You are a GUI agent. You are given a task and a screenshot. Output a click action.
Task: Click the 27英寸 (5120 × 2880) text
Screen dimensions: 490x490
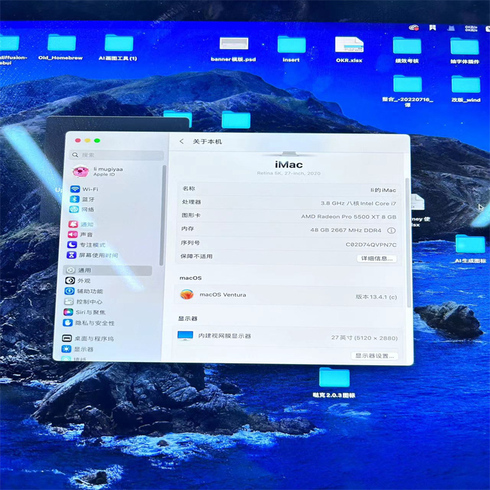(365, 338)
